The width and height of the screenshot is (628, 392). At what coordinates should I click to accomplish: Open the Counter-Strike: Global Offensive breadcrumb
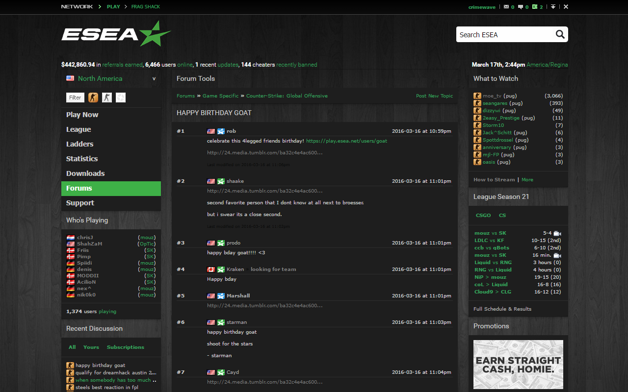pyautogui.click(x=287, y=96)
